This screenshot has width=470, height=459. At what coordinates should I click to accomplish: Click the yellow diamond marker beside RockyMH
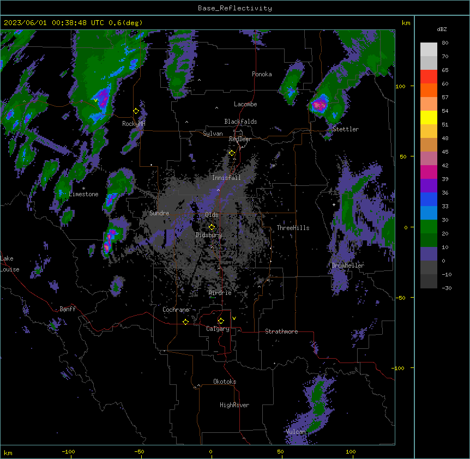pyautogui.click(x=136, y=111)
